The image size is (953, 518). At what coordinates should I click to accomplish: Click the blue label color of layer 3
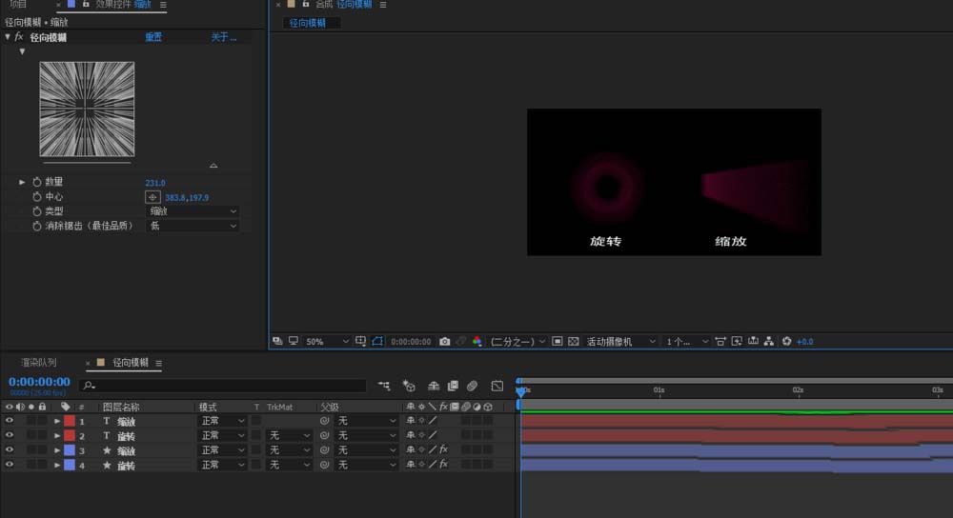(70, 450)
